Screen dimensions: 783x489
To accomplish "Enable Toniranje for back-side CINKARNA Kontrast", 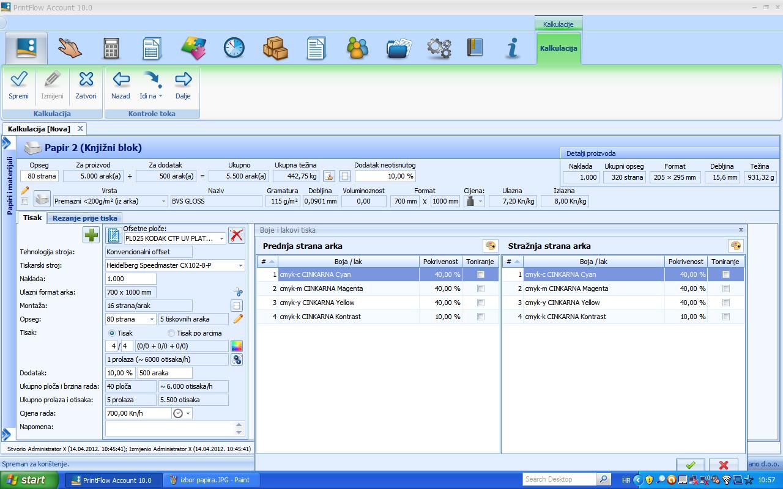I will (726, 317).
